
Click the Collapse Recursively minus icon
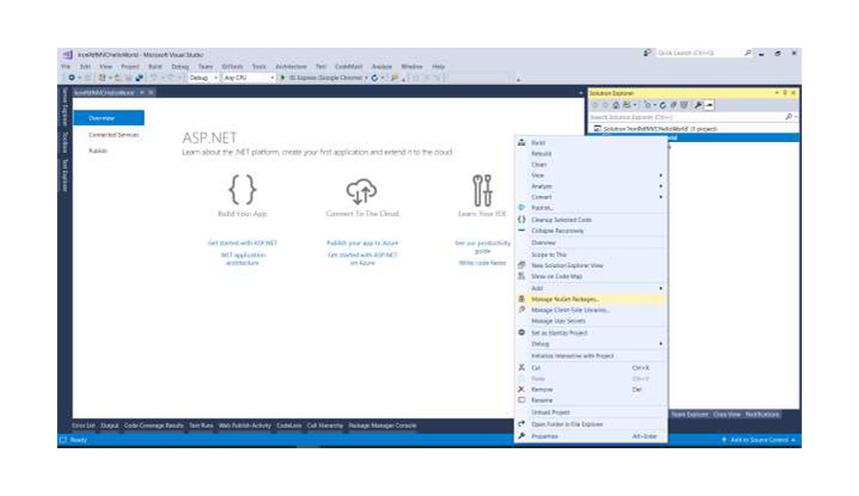(x=521, y=231)
